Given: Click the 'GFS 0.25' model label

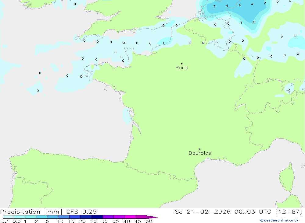Looking at the screenshot, I should tap(81, 212).
